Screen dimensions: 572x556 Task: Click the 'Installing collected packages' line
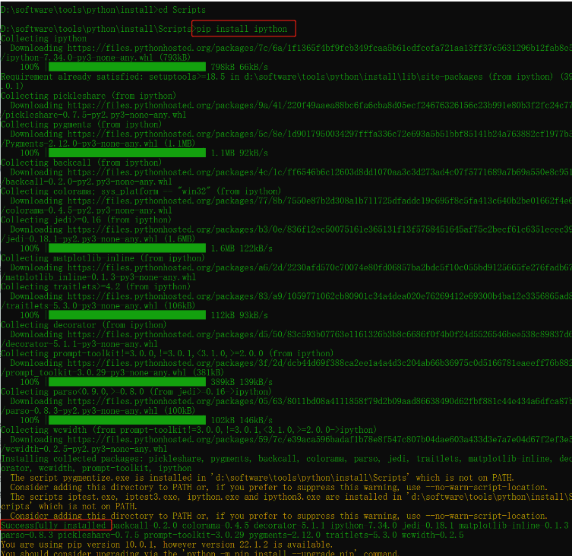tap(286, 459)
